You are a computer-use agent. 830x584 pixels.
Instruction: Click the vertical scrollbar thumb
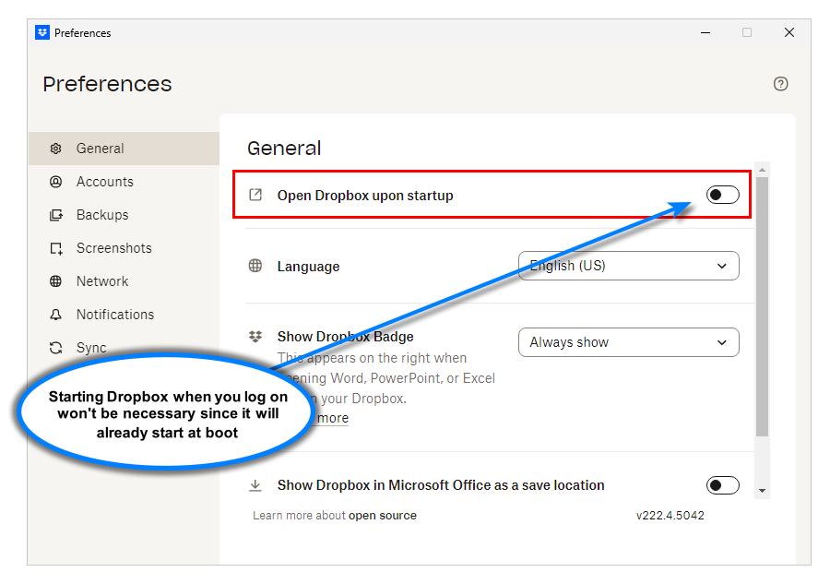tap(762, 304)
